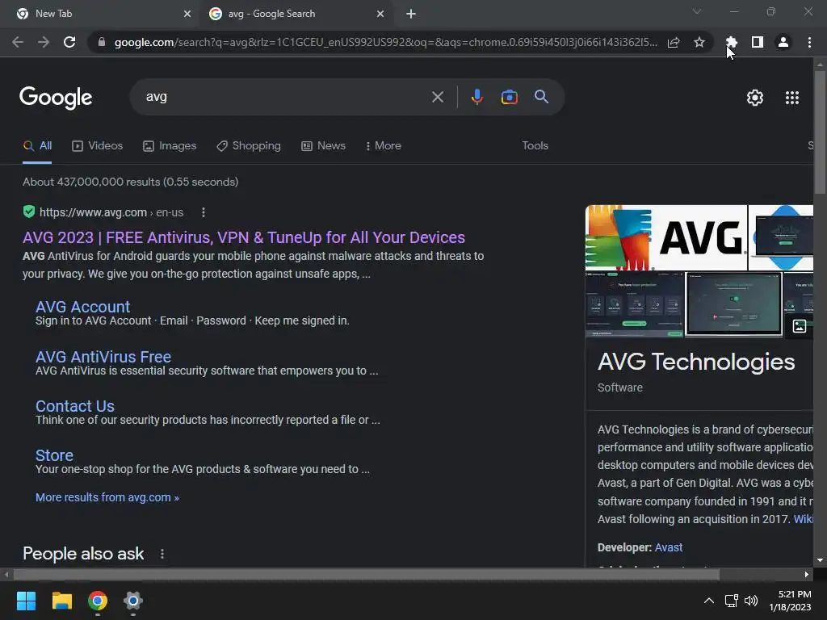Open the volume speaker tray icon
Screen dimensions: 827x620
(x=751, y=601)
